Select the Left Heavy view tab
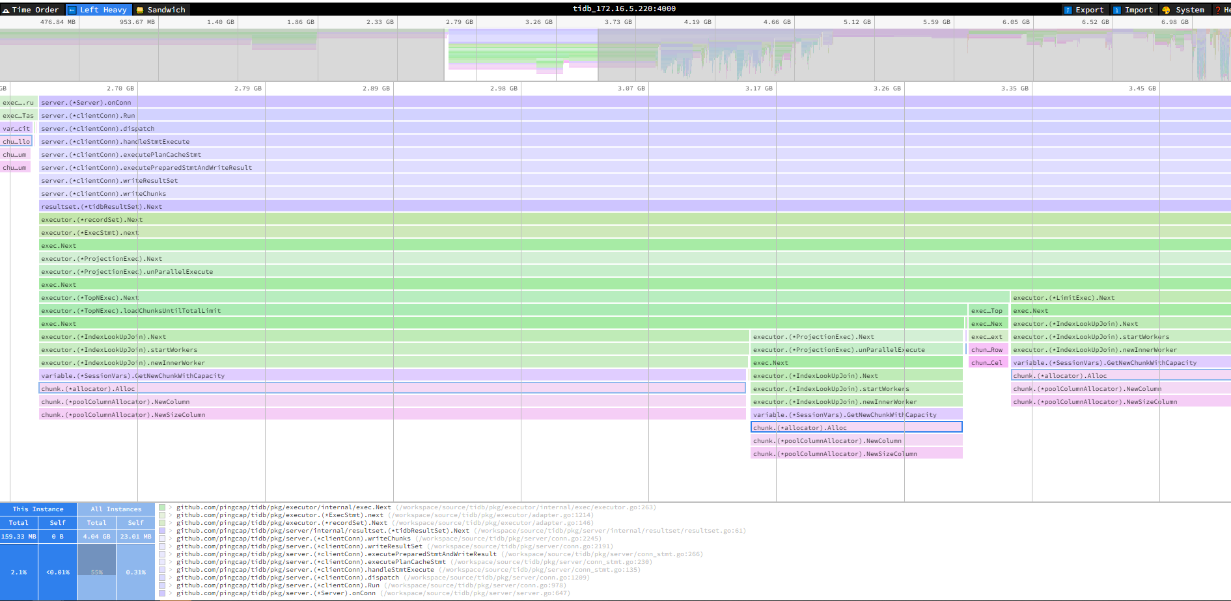 coord(99,10)
